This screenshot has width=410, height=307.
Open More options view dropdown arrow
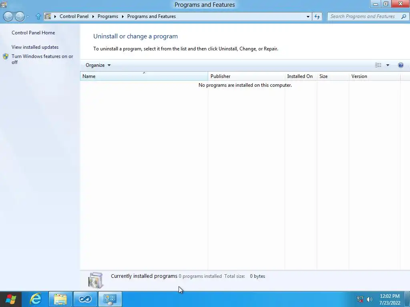tap(388, 65)
